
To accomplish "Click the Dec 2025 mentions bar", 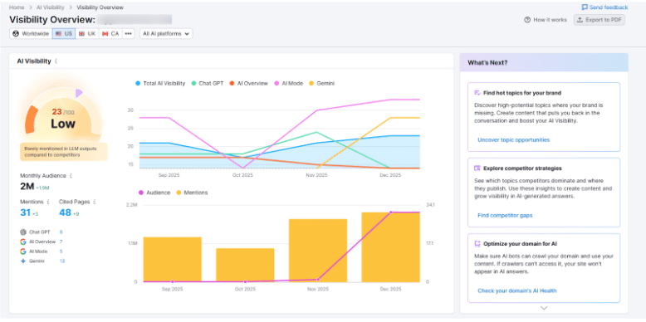I will point(390,247).
